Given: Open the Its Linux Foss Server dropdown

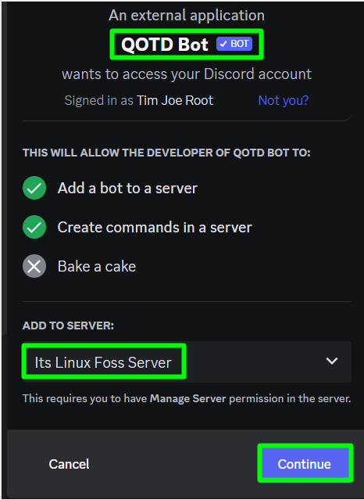Looking at the screenshot, I should pos(187,362).
